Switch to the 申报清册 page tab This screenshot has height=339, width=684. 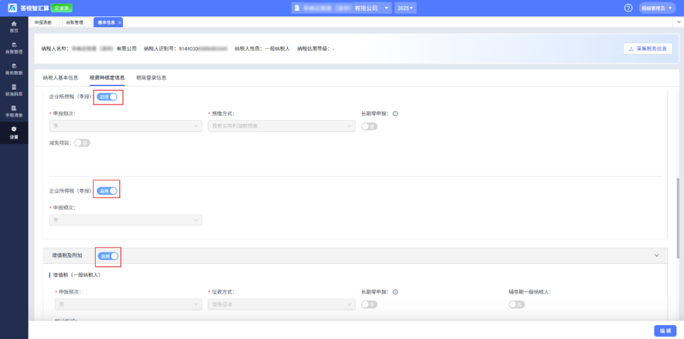click(44, 22)
